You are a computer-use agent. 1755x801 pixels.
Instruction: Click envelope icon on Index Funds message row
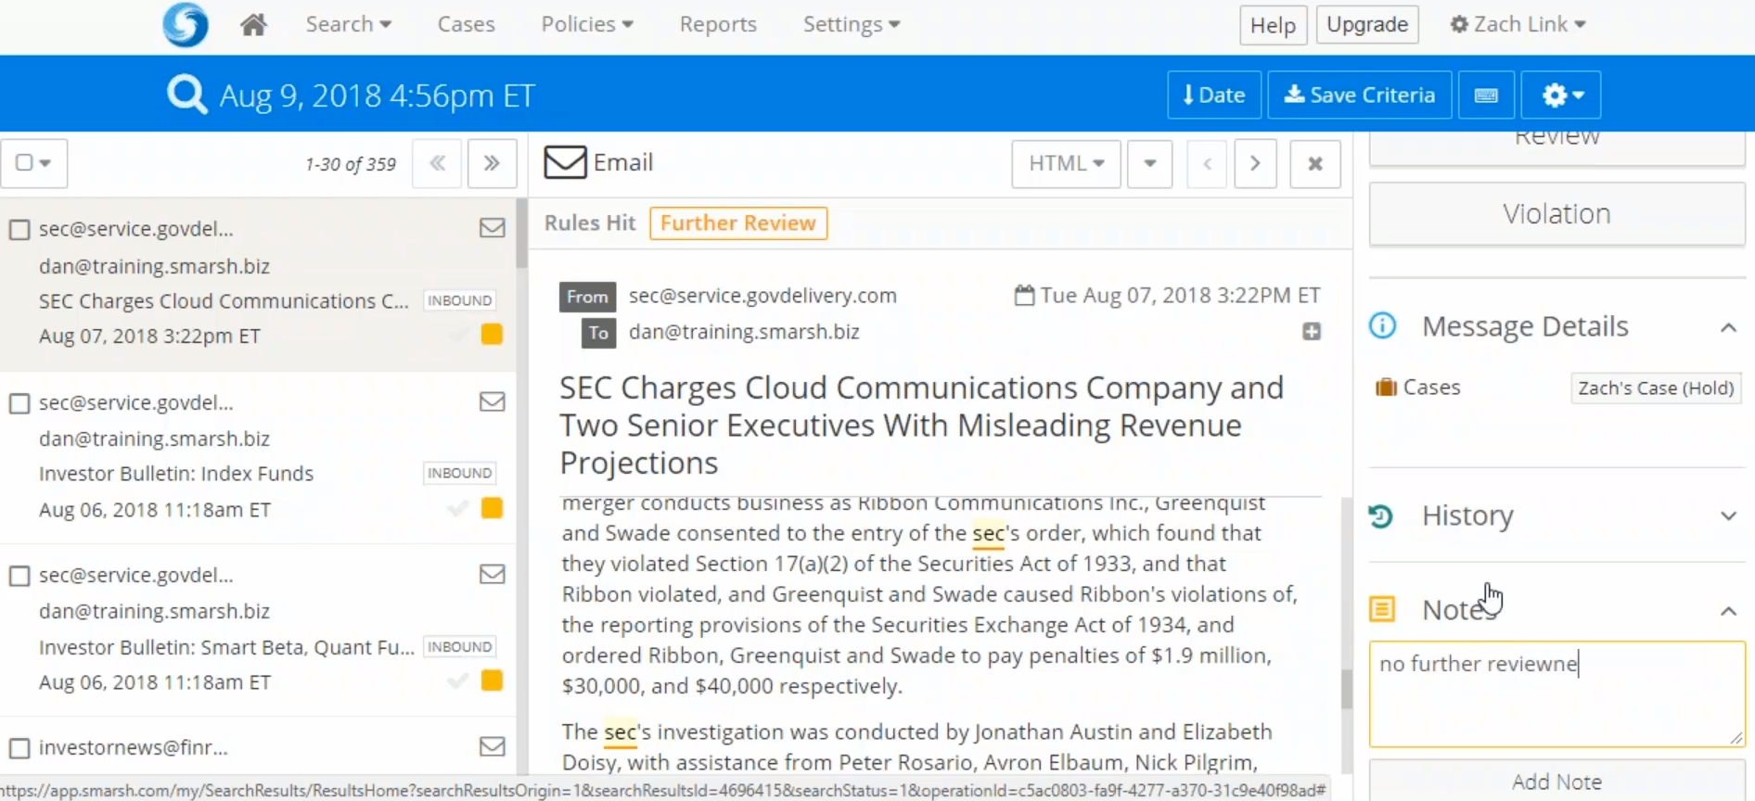coord(493,401)
